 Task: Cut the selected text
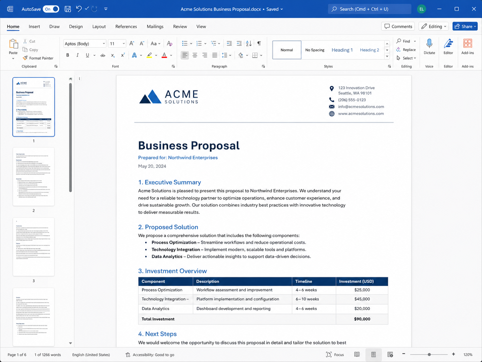(x=29, y=41)
